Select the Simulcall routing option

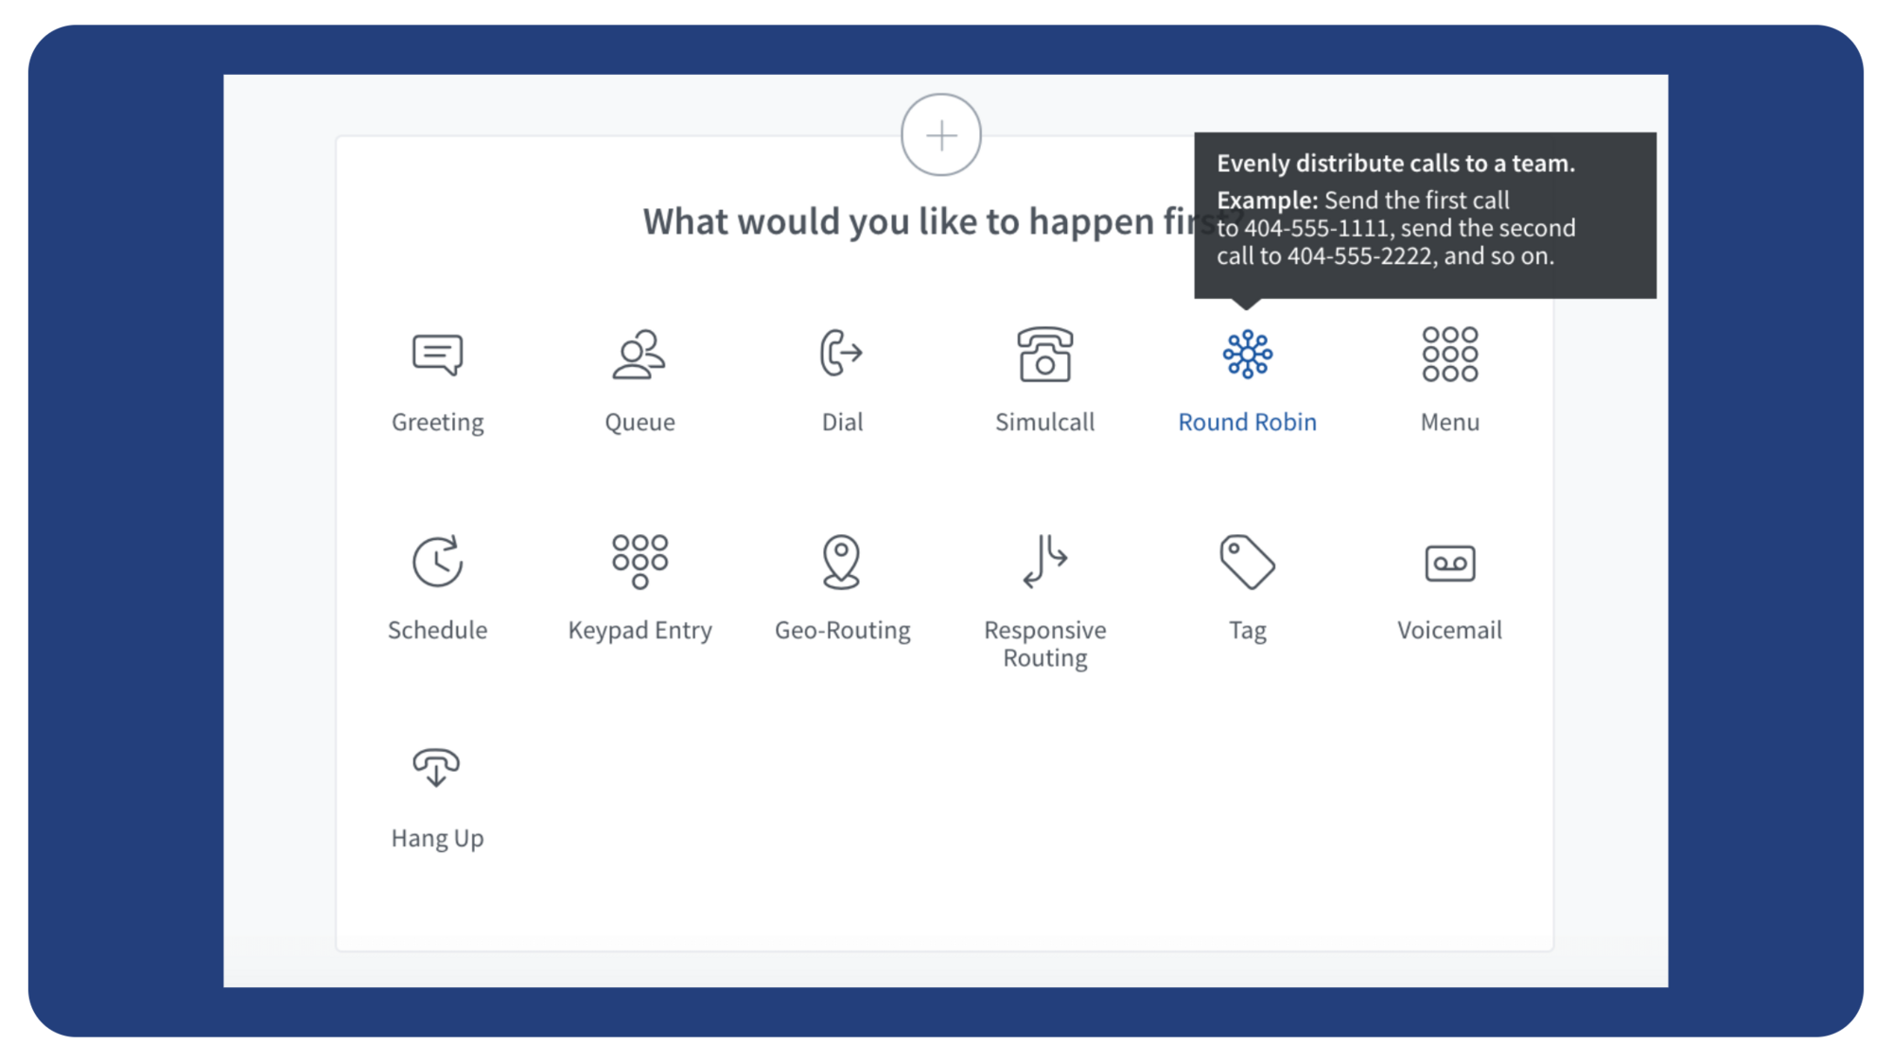coord(1043,376)
